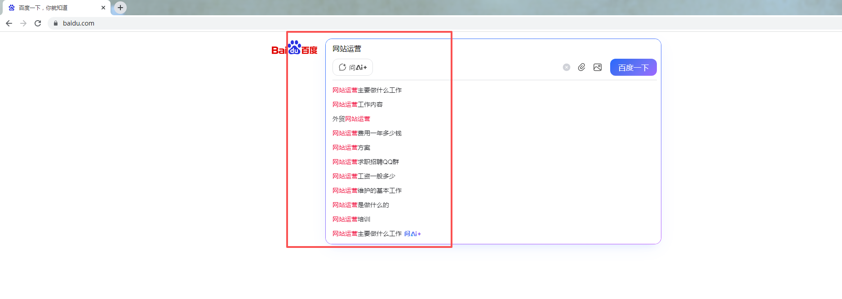Image resolution: width=842 pixels, height=299 pixels.
Task: Reload the page with refresh icon
Action: (38, 23)
